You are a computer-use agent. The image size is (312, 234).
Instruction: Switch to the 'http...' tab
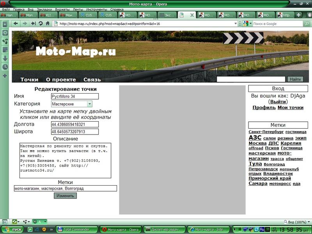(x=285, y=15)
